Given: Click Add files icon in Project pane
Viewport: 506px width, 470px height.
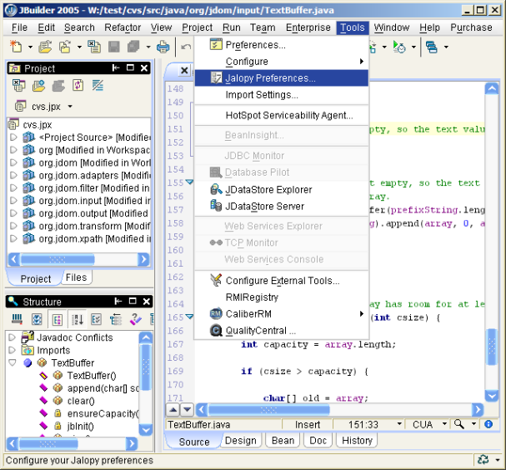Looking at the screenshot, I should 38,86.
